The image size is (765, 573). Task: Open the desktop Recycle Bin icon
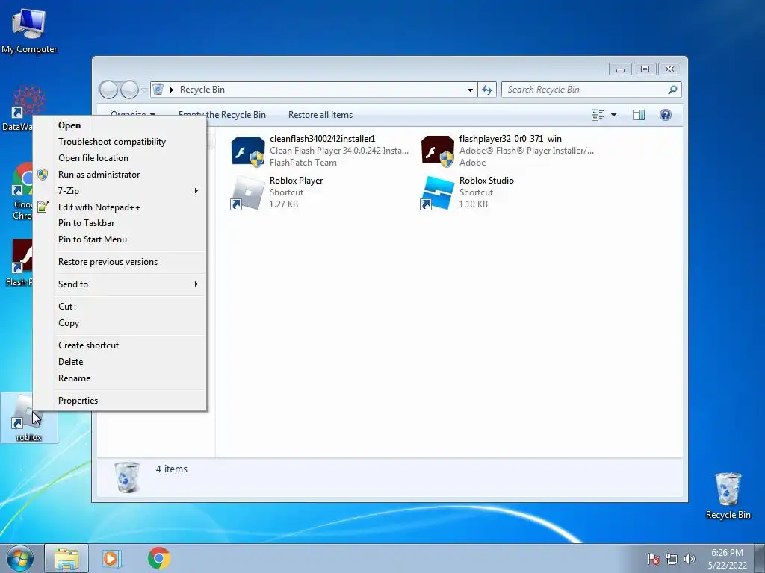pos(728,495)
